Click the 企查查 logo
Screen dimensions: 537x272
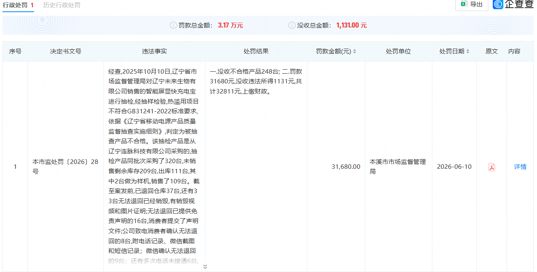(x=513, y=4)
